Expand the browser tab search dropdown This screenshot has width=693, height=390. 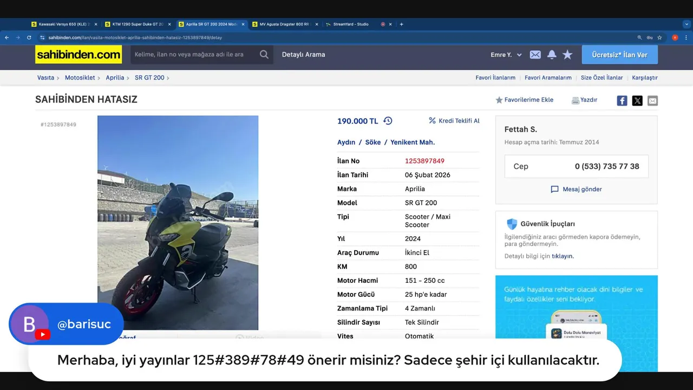(x=687, y=24)
